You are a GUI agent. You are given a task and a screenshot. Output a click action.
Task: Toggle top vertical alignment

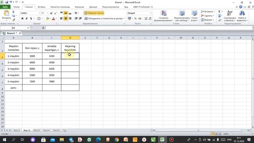click(62, 13)
